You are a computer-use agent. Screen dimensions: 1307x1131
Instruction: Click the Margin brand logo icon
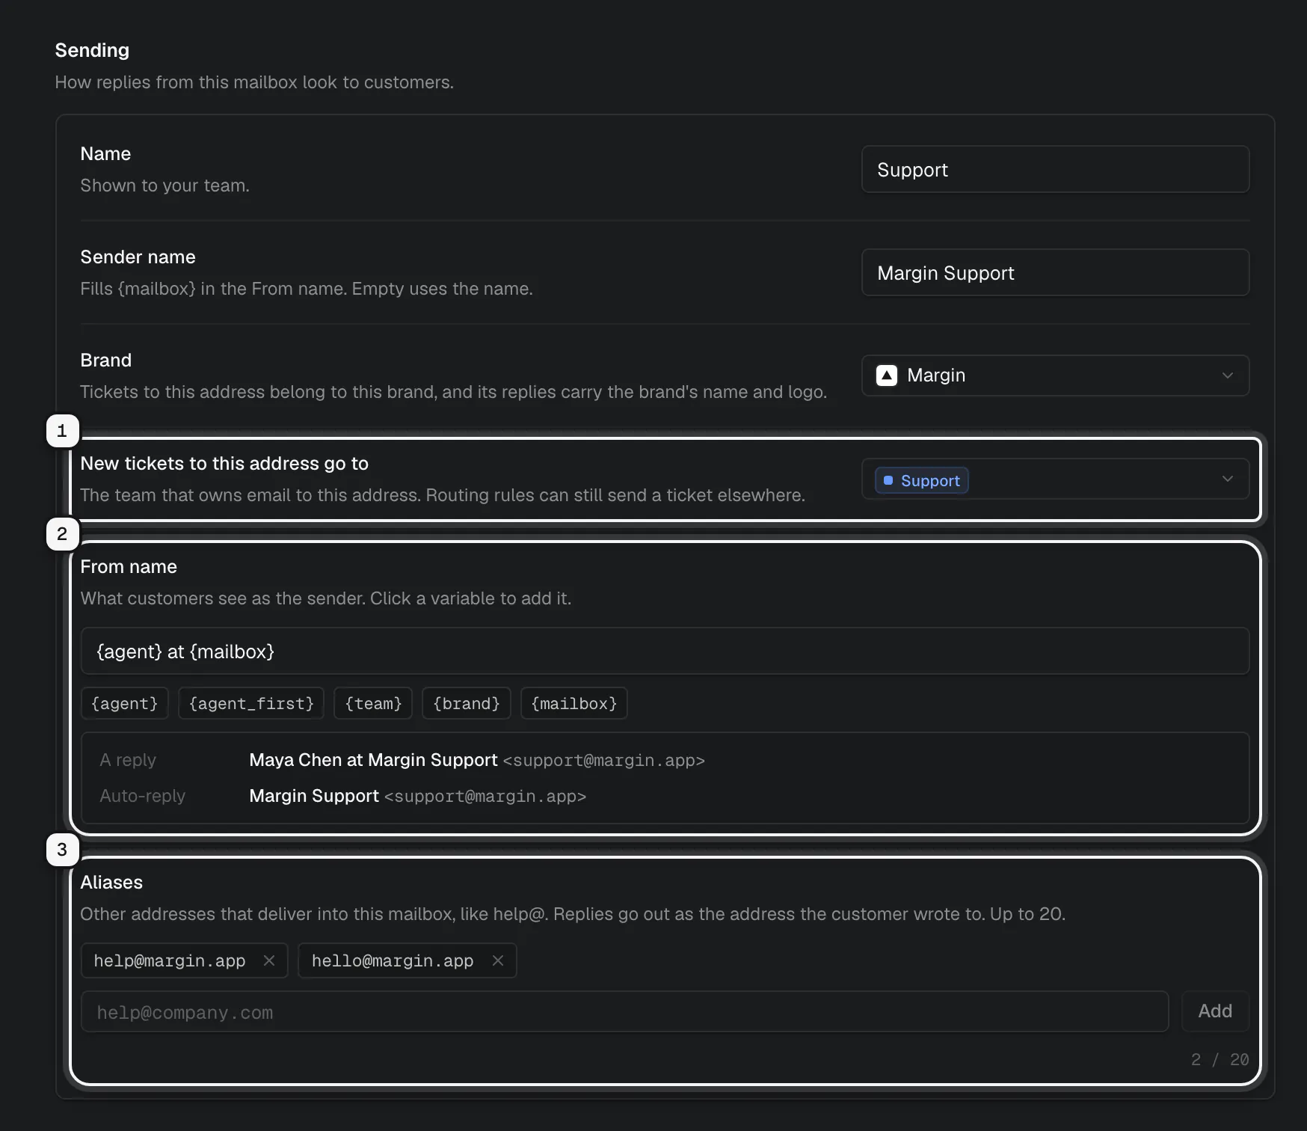[887, 376]
